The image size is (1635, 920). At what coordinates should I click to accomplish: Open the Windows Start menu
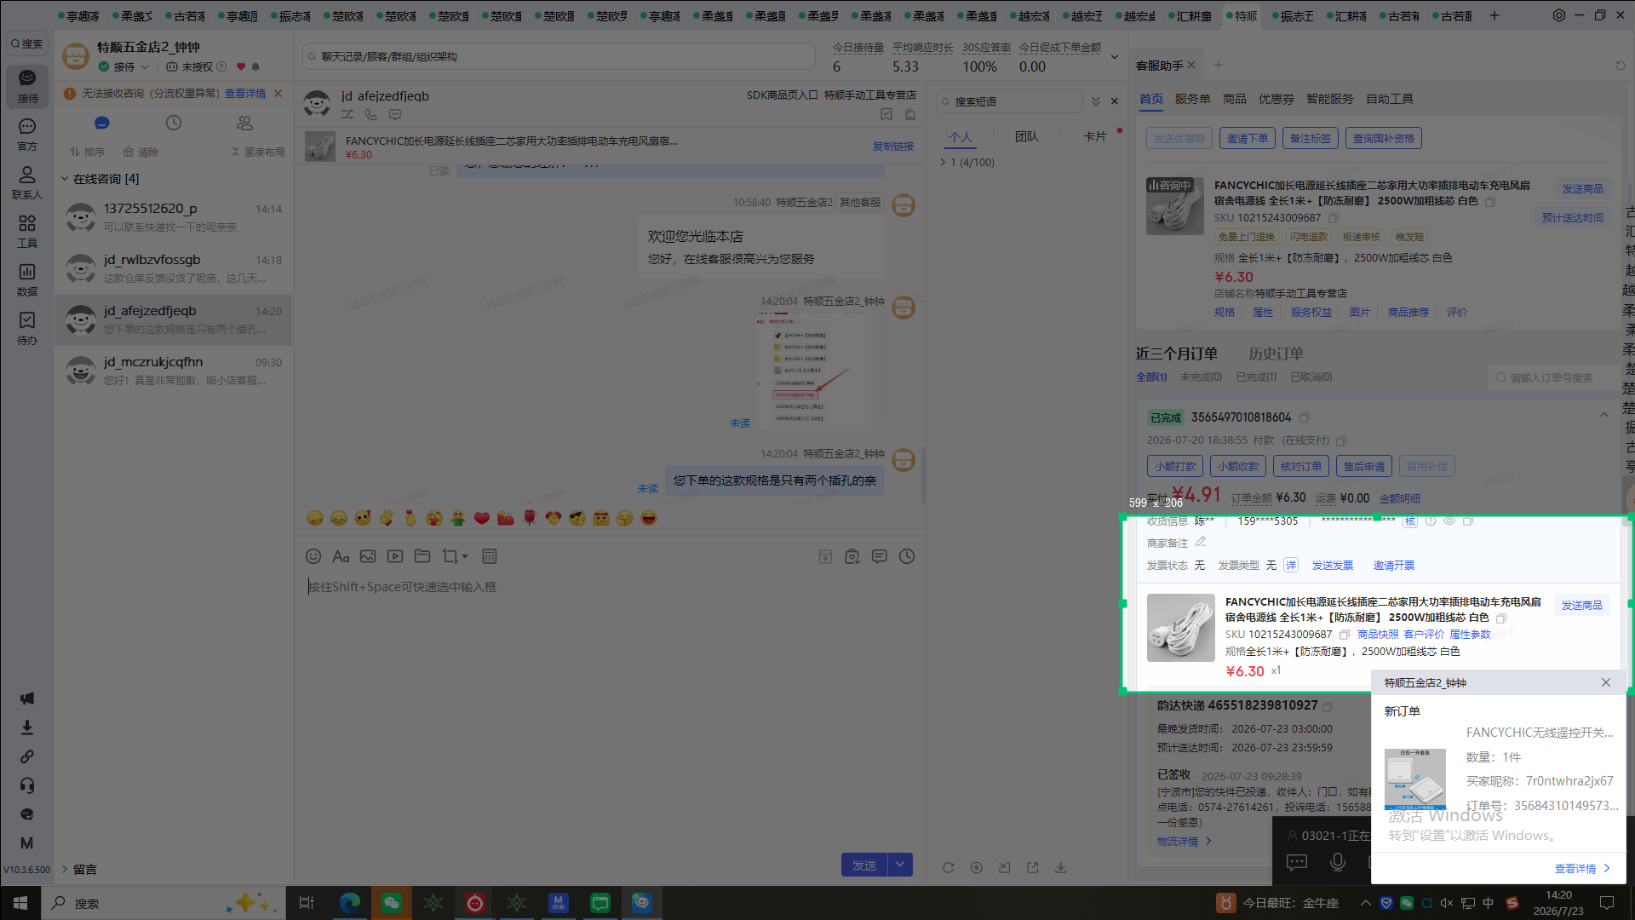tap(20, 903)
